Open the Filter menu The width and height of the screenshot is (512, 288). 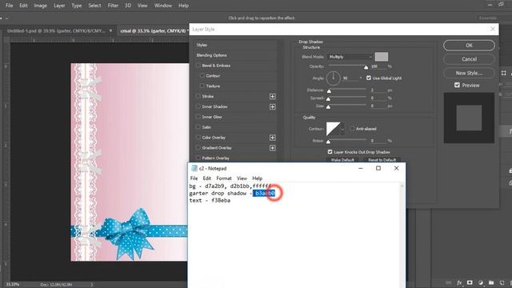coord(113,6)
